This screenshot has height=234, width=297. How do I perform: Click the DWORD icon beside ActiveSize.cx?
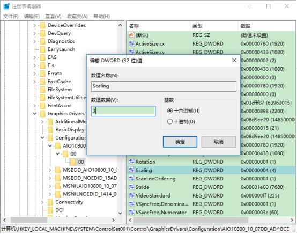click(x=131, y=43)
